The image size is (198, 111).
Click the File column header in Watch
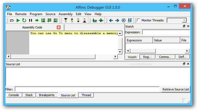[185, 40]
